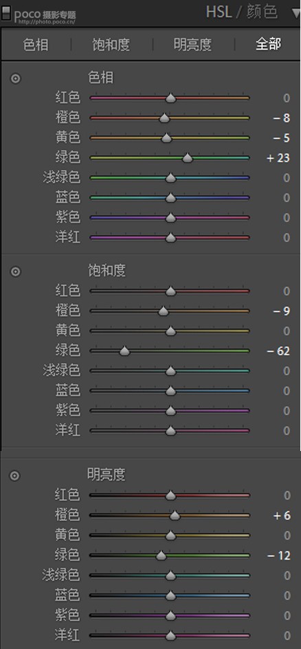
Task: Click the 饱和度 橙色 value -9
Action: coord(282,311)
